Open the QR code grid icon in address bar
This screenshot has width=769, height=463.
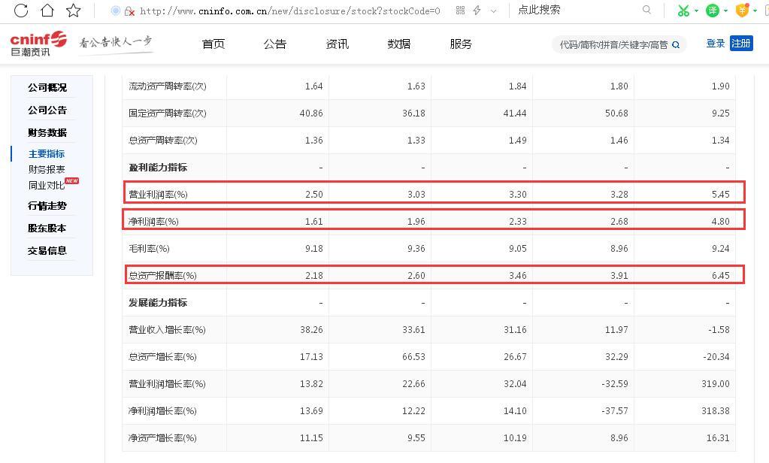point(460,11)
